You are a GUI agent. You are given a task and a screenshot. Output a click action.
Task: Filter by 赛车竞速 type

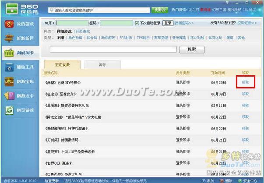coord(161,38)
